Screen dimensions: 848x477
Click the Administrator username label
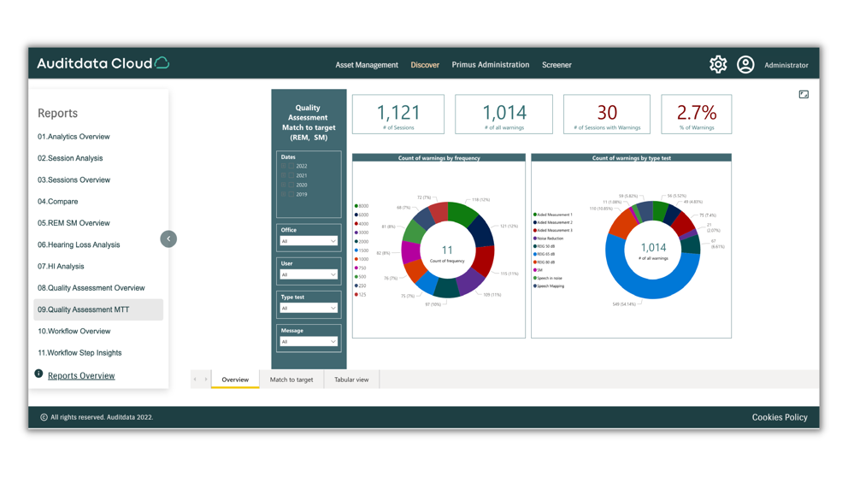coord(786,65)
